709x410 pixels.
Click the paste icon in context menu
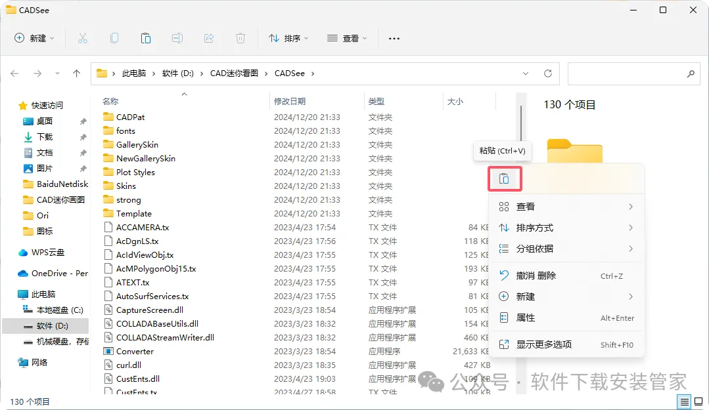pyautogui.click(x=504, y=179)
